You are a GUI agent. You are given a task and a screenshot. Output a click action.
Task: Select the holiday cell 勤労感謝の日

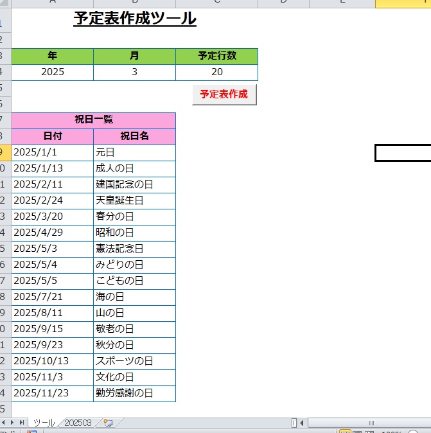coord(134,393)
